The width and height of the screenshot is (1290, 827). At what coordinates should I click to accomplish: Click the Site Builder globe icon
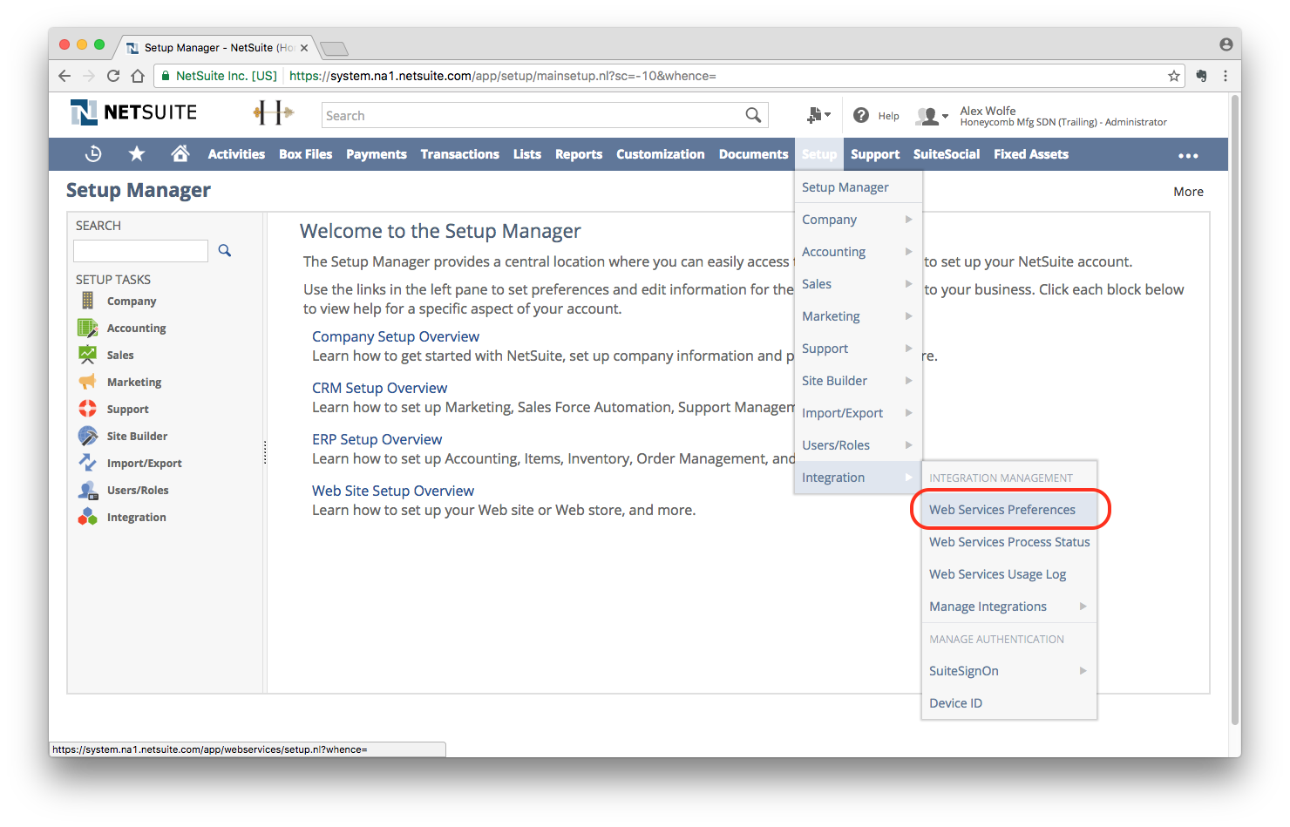coord(87,436)
